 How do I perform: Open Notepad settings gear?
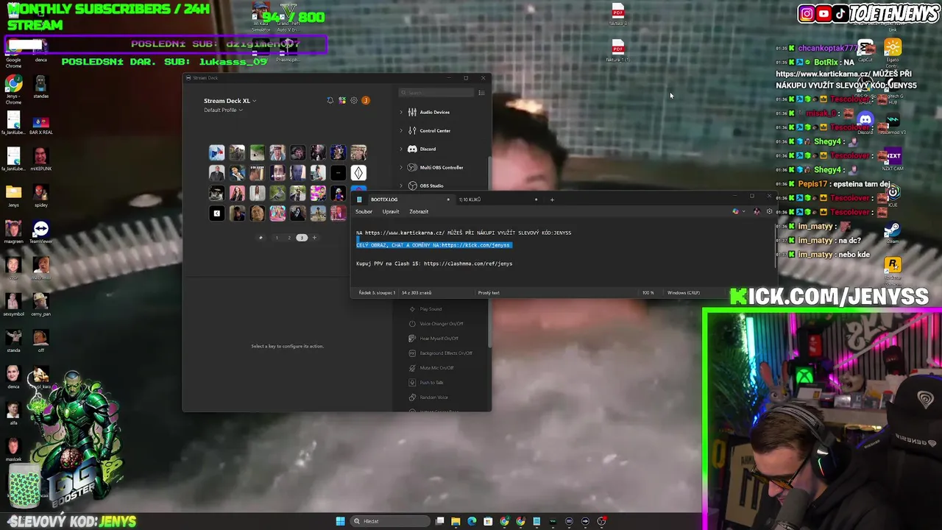[770, 212]
